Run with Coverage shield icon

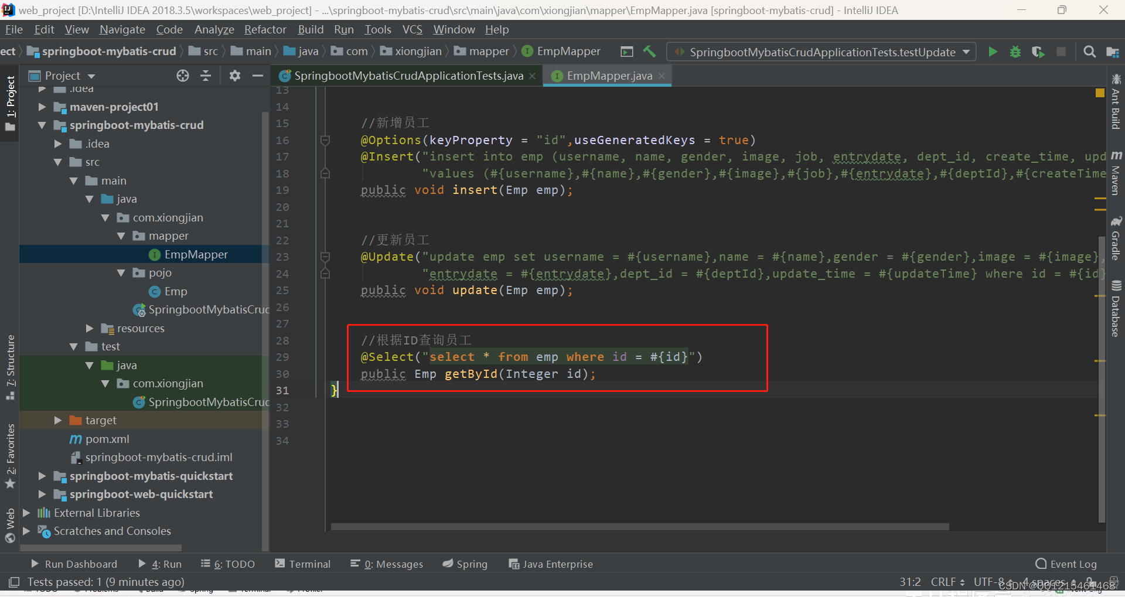point(1038,52)
